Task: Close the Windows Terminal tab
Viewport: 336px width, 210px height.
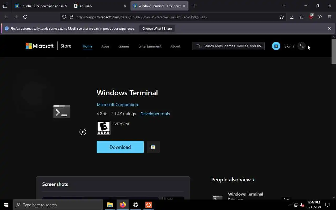Action: (184, 6)
